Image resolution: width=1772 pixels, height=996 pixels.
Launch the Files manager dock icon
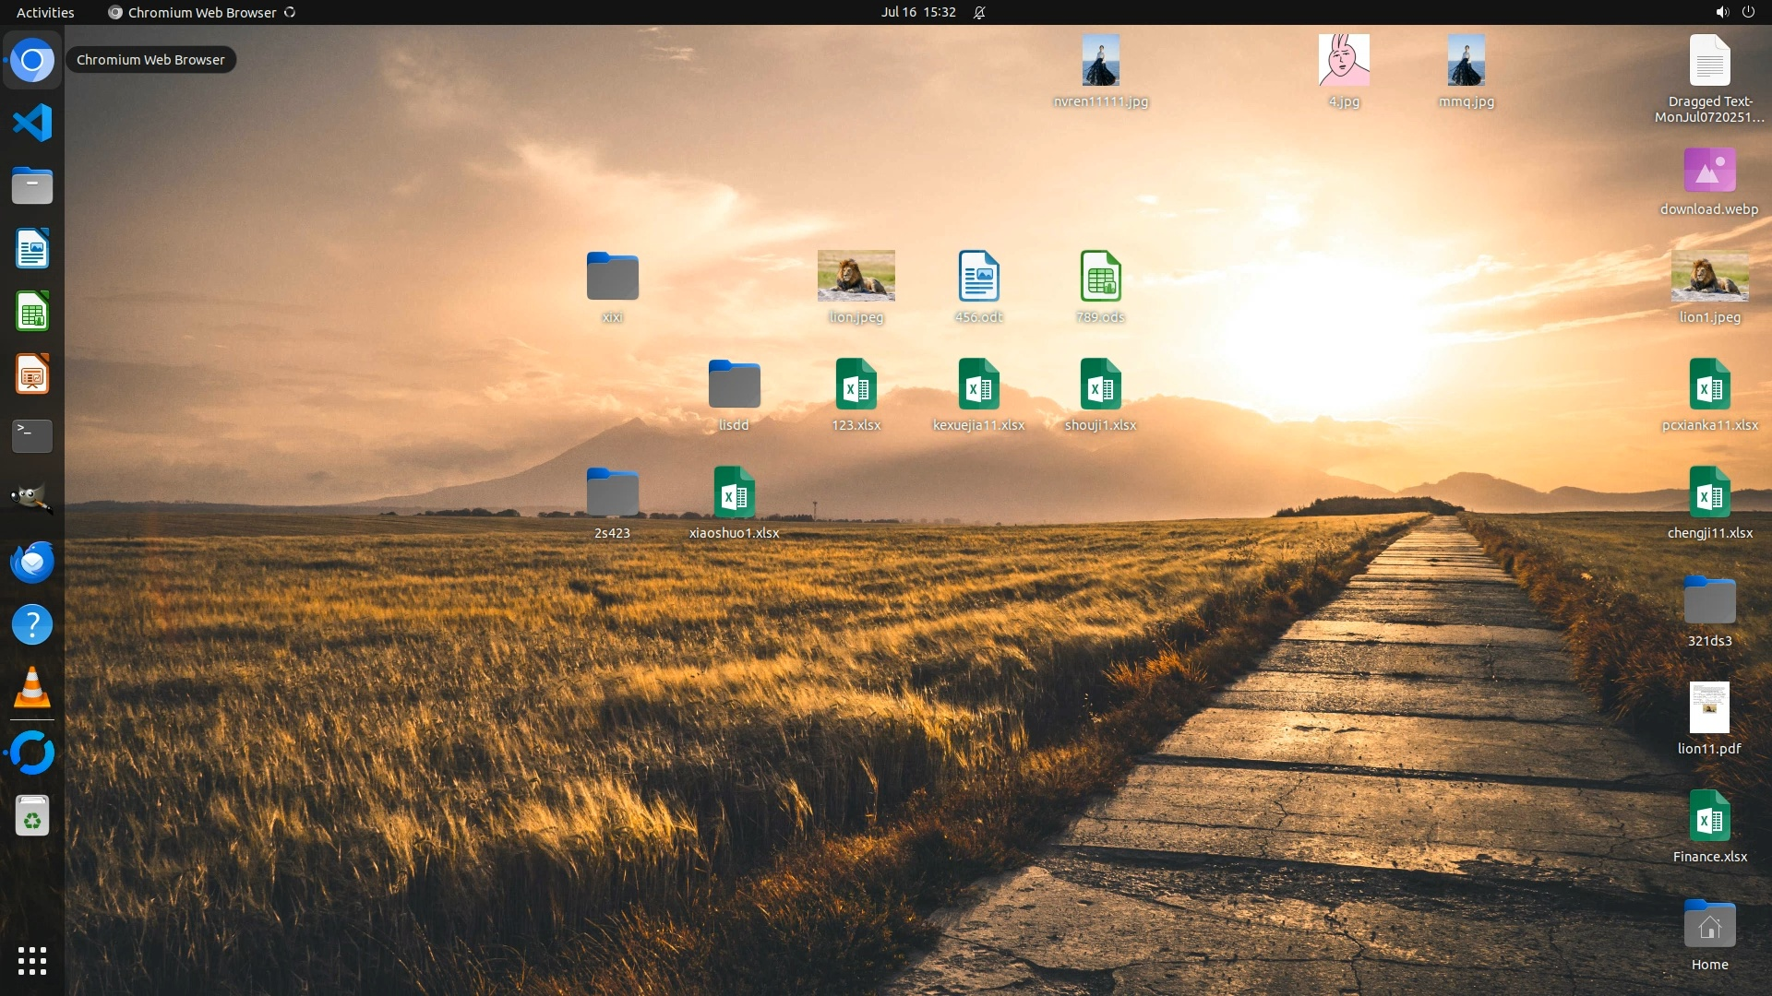pyautogui.click(x=32, y=185)
